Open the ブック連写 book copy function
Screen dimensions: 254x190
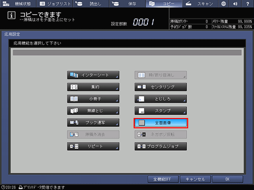(93, 122)
